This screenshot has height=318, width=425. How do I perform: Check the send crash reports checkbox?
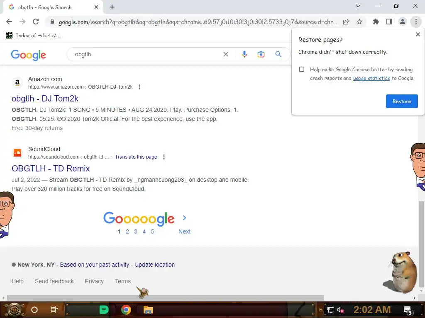tap(302, 69)
